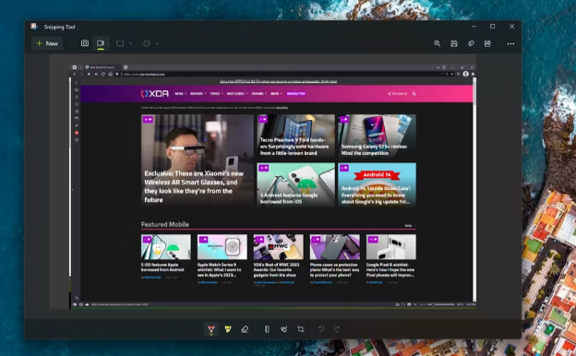Select the red Ballpoint pen tool

point(211,329)
